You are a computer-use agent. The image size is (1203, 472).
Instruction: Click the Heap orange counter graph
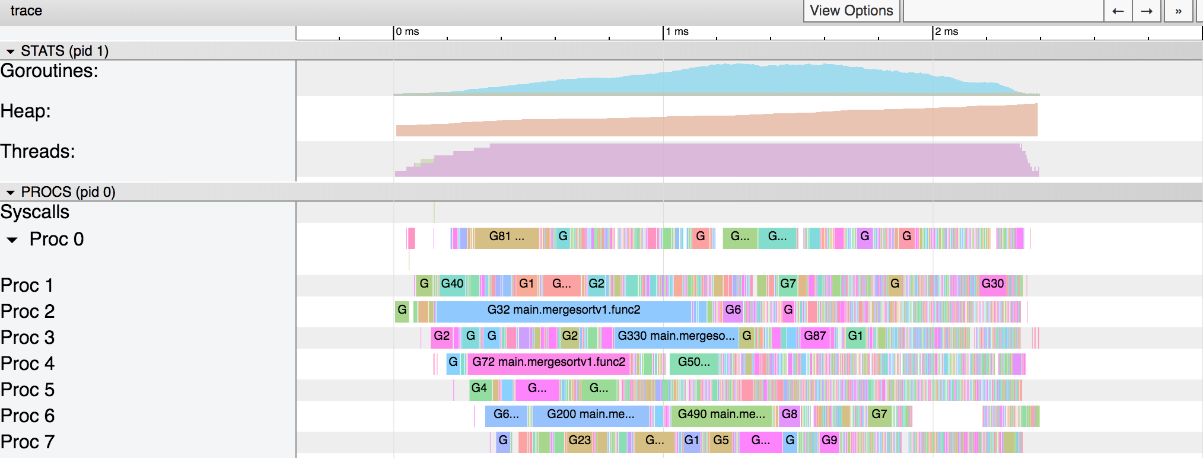click(x=717, y=120)
